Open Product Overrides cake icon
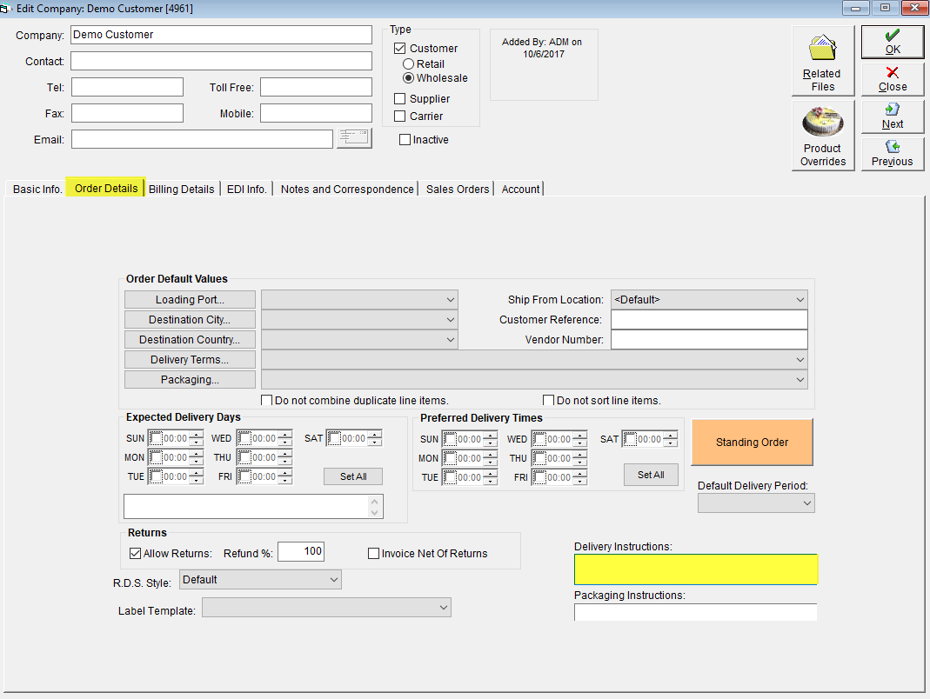The width and height of the screenshot is (930, 699). [x=823, y=135]
